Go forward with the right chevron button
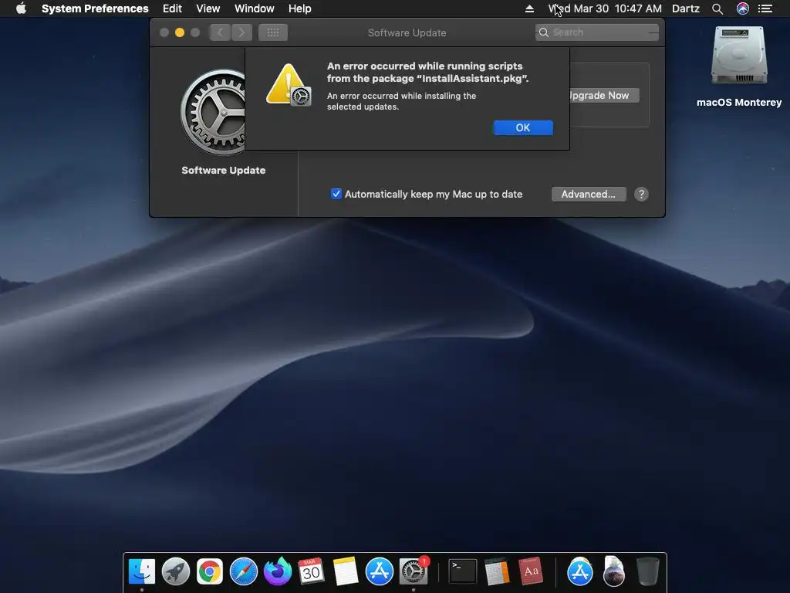Viewport: 790px width, 593px height. tap(241, 32)
